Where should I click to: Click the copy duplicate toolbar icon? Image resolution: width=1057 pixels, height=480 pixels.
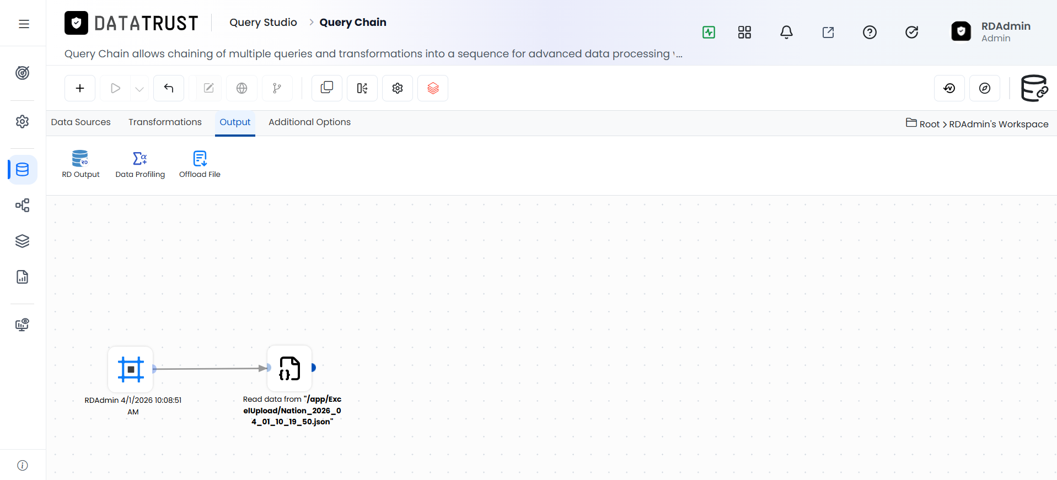[327, 88]
